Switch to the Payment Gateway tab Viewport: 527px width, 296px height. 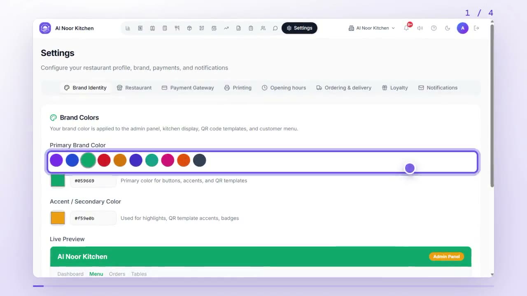coord(188,88)
